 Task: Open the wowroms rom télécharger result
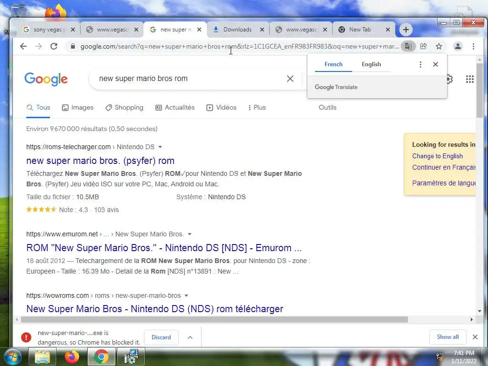pyautogui.click(x=155, y=309)
